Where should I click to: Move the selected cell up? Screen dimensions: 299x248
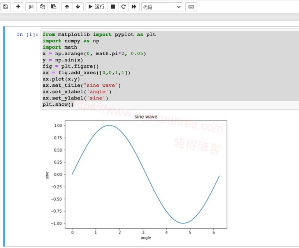[x=67, y=7]
